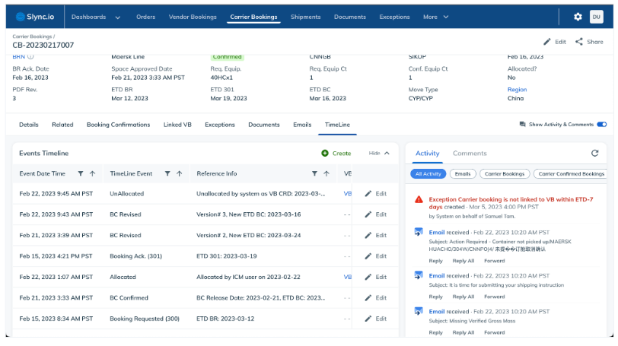Edit the BC Revised Version# 2 row
The image size is (618, 346).
376,236
